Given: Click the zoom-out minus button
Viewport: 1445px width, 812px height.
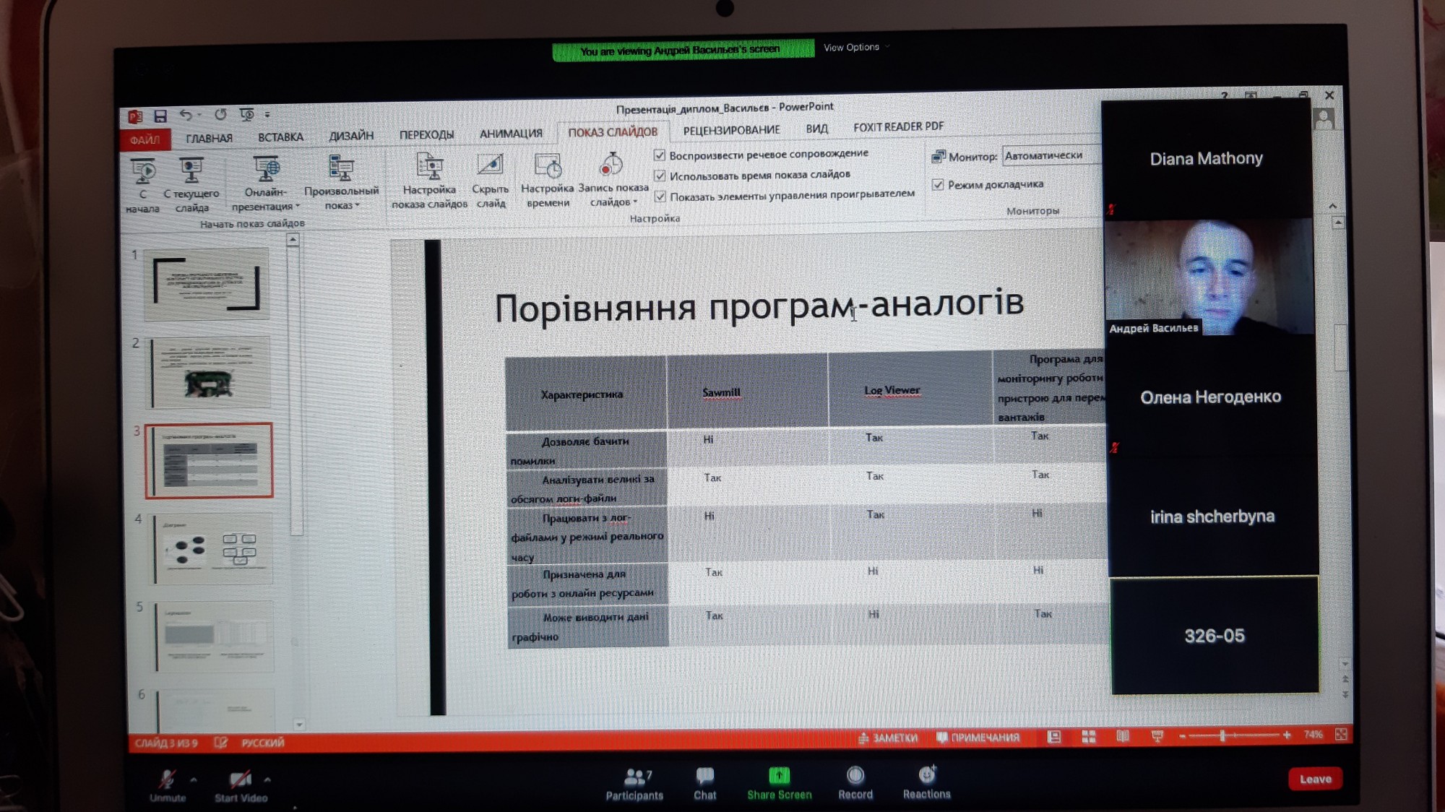Looking at the screenshot, I should tap(1182, 736).
